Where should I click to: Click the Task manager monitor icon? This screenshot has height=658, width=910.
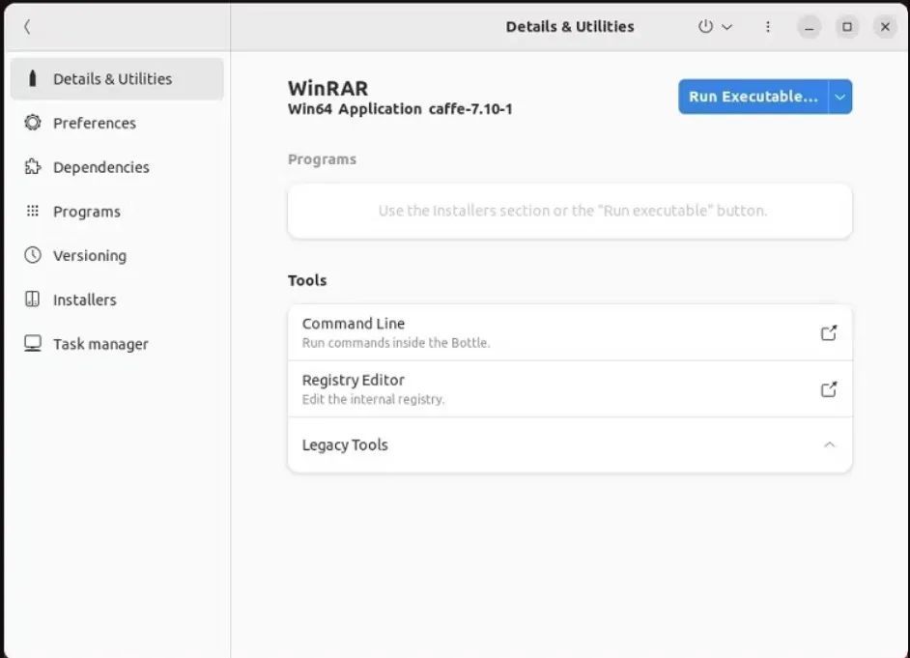(33, 344)
